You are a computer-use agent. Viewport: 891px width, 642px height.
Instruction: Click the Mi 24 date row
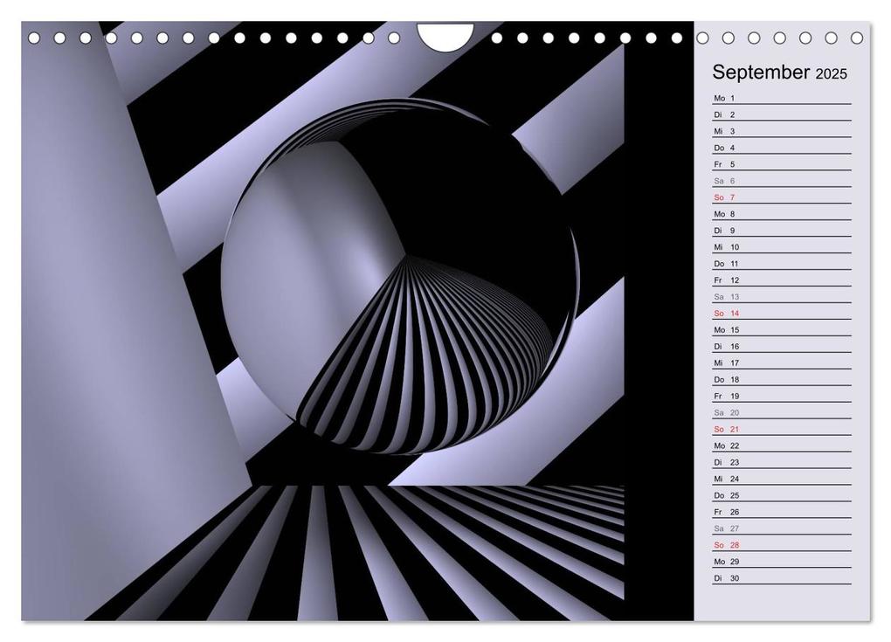(781, 479)
